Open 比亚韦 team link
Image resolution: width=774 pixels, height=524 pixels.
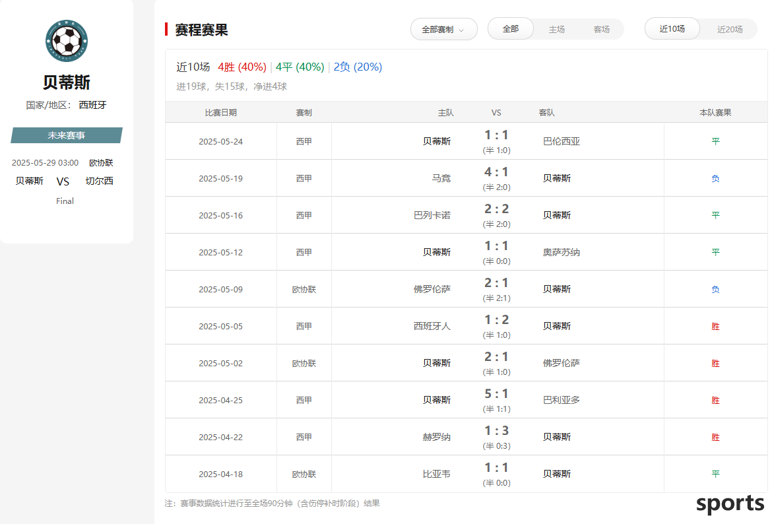436,474
